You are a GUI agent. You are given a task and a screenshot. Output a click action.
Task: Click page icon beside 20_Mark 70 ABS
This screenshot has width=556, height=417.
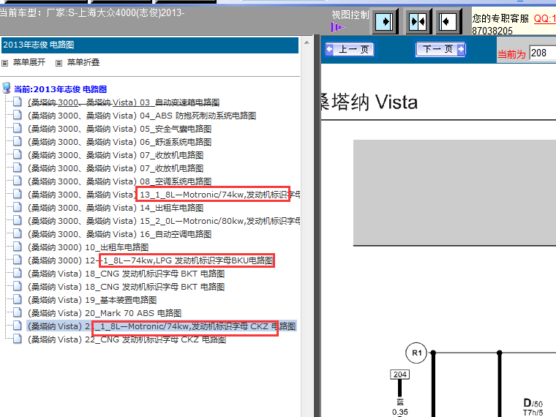[x=17, y=312]
